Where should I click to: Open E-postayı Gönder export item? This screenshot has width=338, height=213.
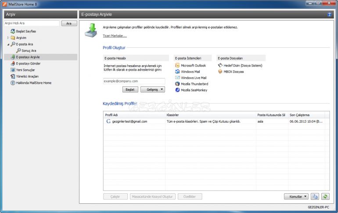[25, 64]
